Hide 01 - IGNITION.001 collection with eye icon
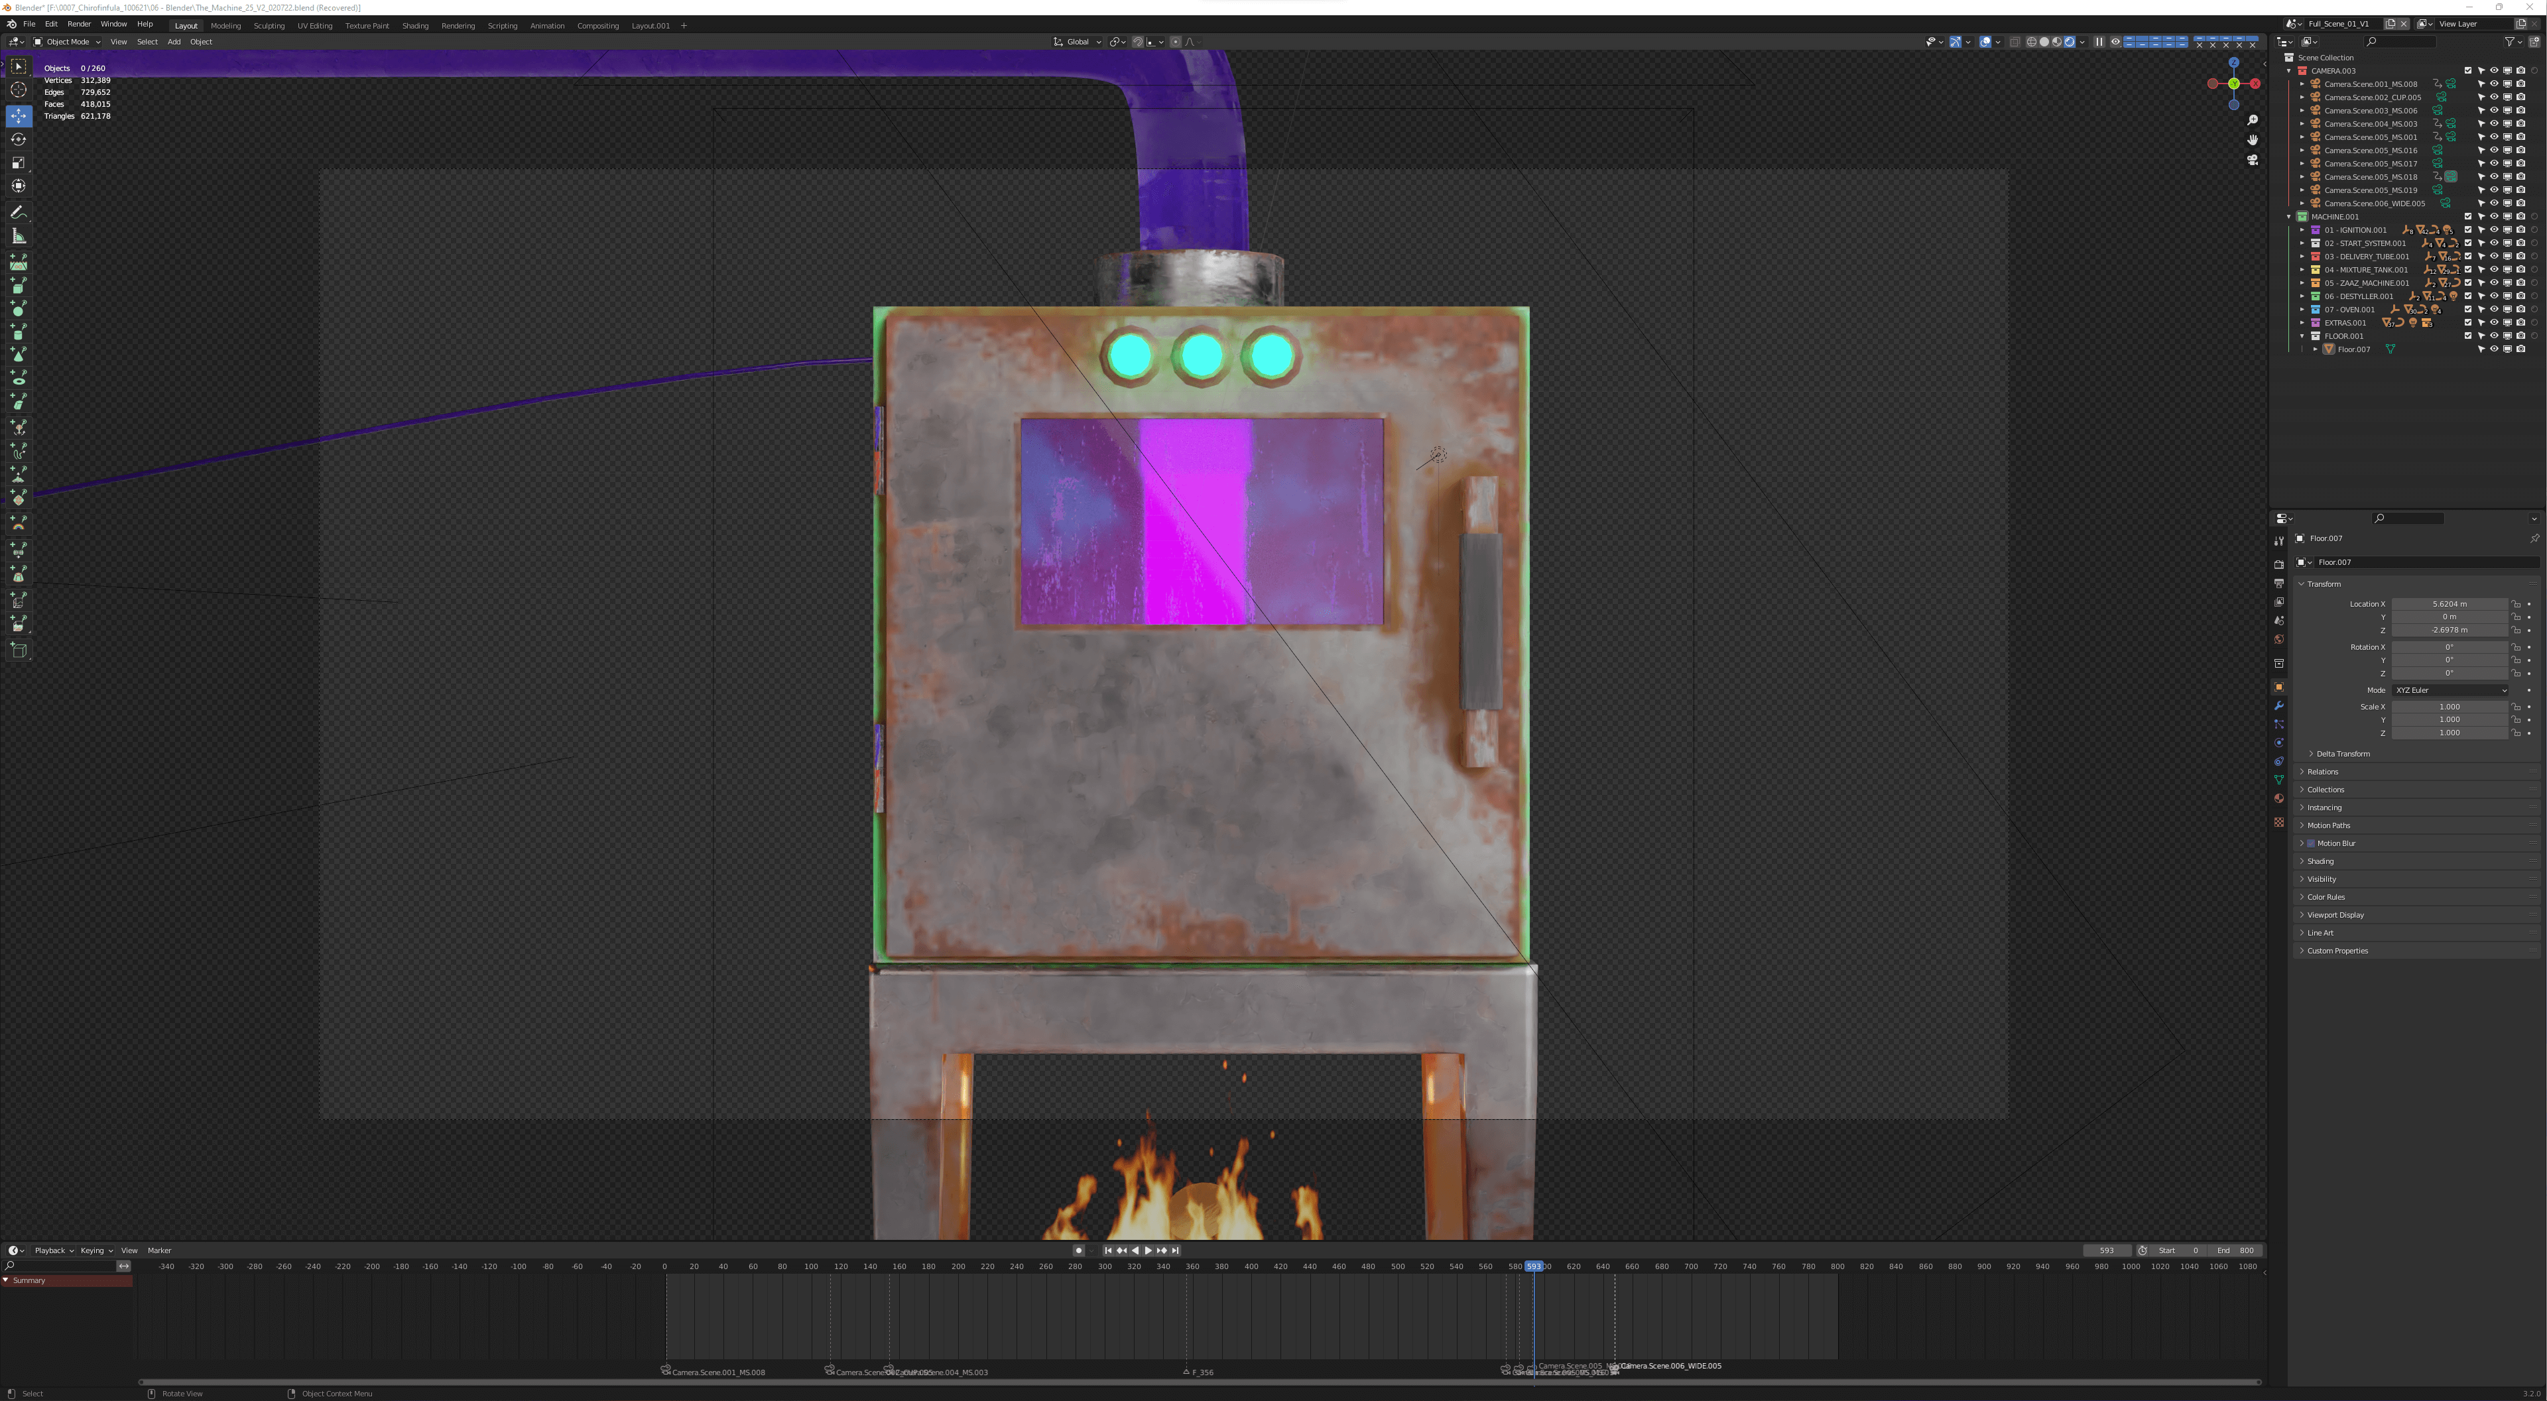Image resolution: width=2547 pixels, height=1401 pixels. point(2493,229)
